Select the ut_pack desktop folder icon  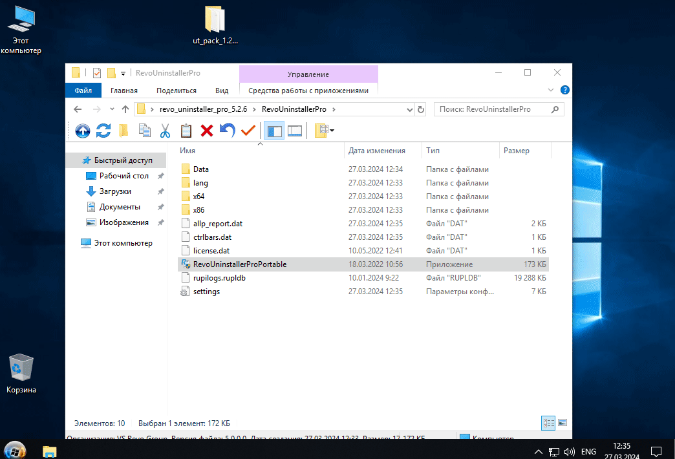(x=215, y=25)
